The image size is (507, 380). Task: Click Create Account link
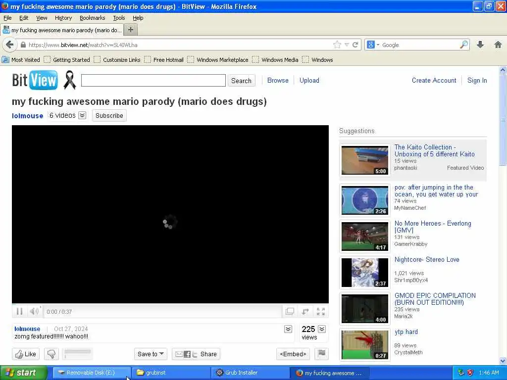pyautogui.click(x=434, y=80)
